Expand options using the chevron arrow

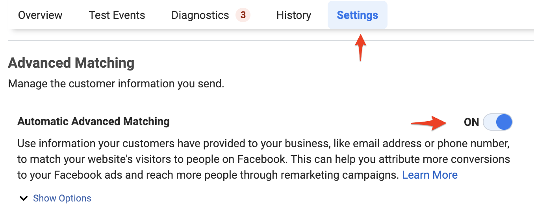tap(24, 198)
